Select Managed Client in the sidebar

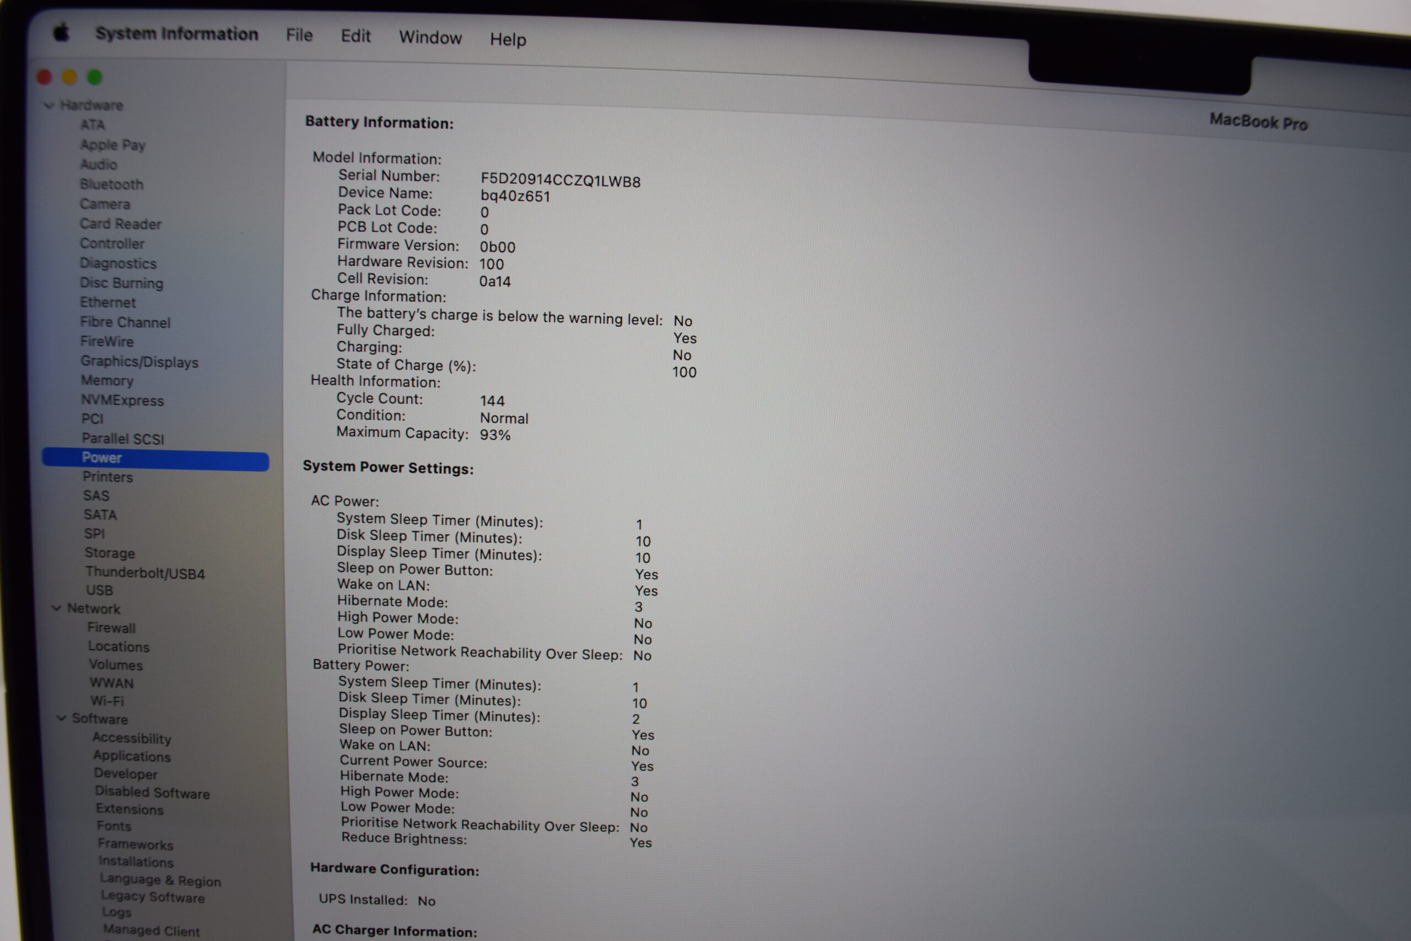point(152,931)
